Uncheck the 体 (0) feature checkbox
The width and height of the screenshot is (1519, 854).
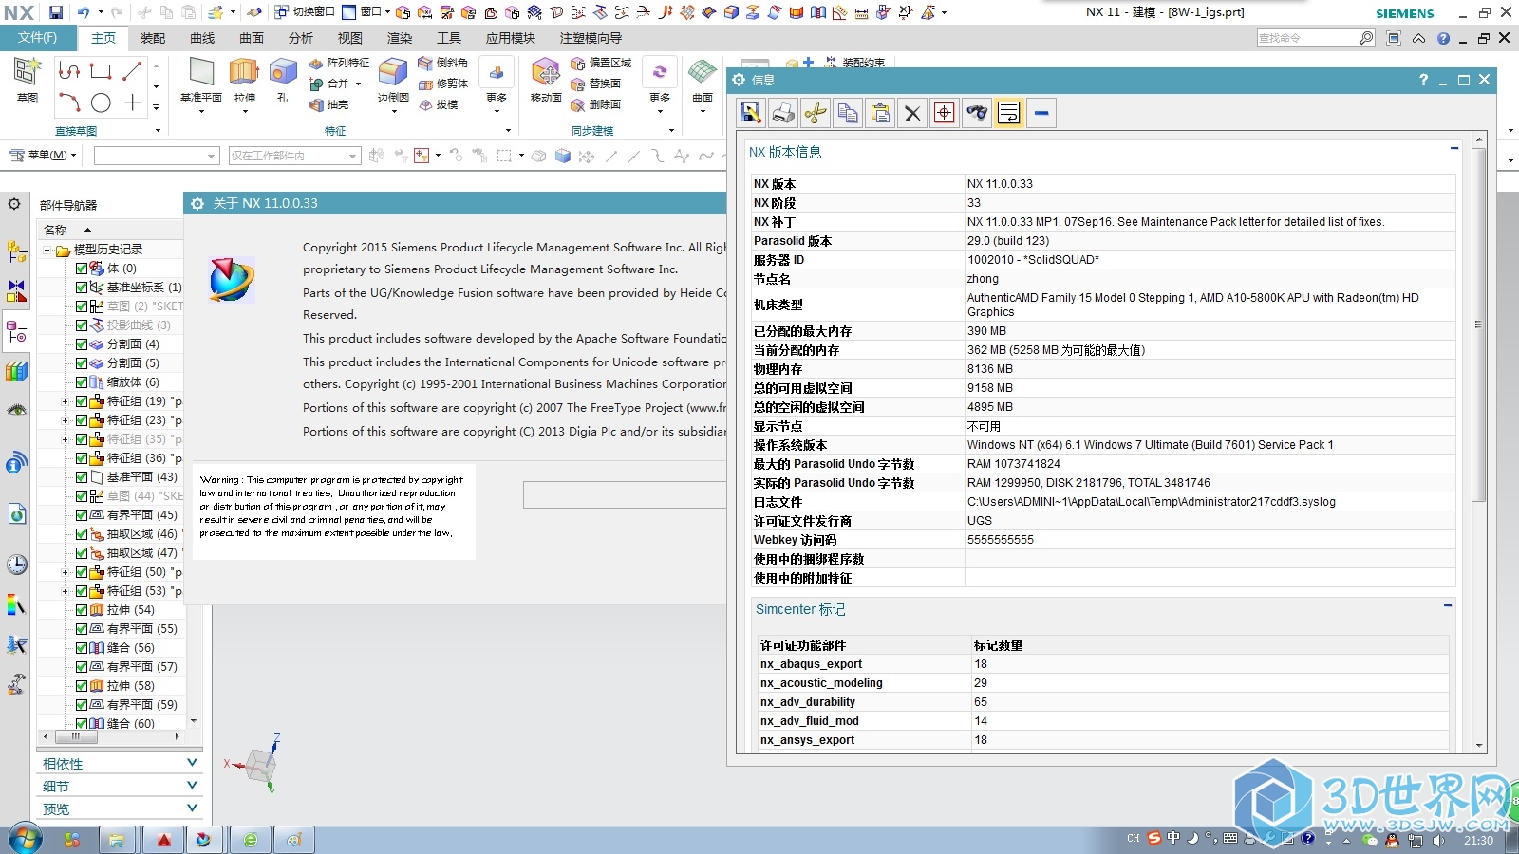tap(82, 269)
